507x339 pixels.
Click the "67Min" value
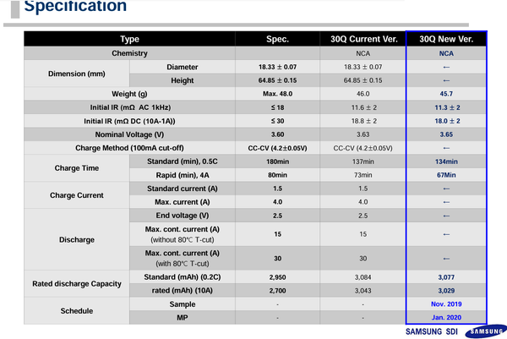coord(446,175)
